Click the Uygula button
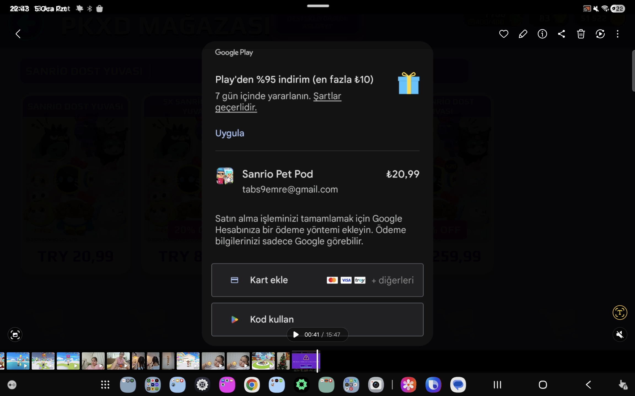This screenshot has height=396, width=635. 230,133
